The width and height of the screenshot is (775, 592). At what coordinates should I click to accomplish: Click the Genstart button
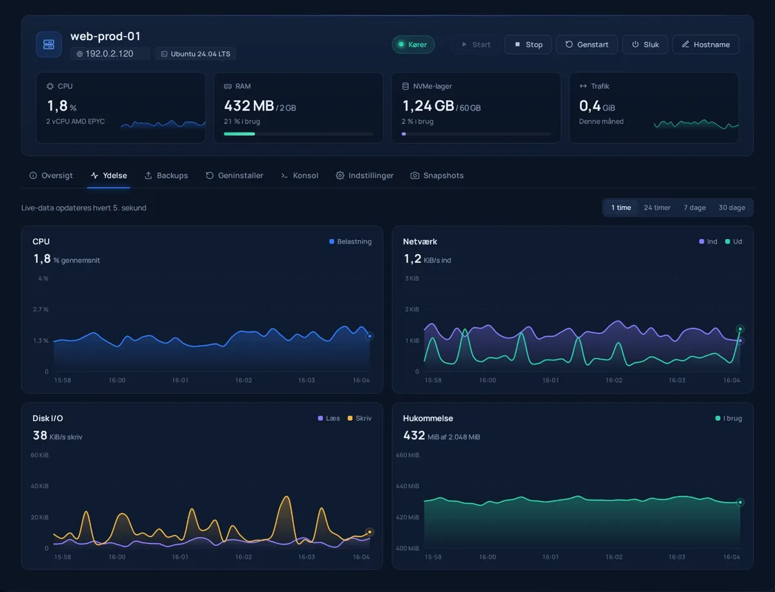click(587, 45)
